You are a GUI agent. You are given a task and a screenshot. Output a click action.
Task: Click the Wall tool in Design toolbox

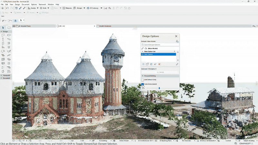point(3,35)
